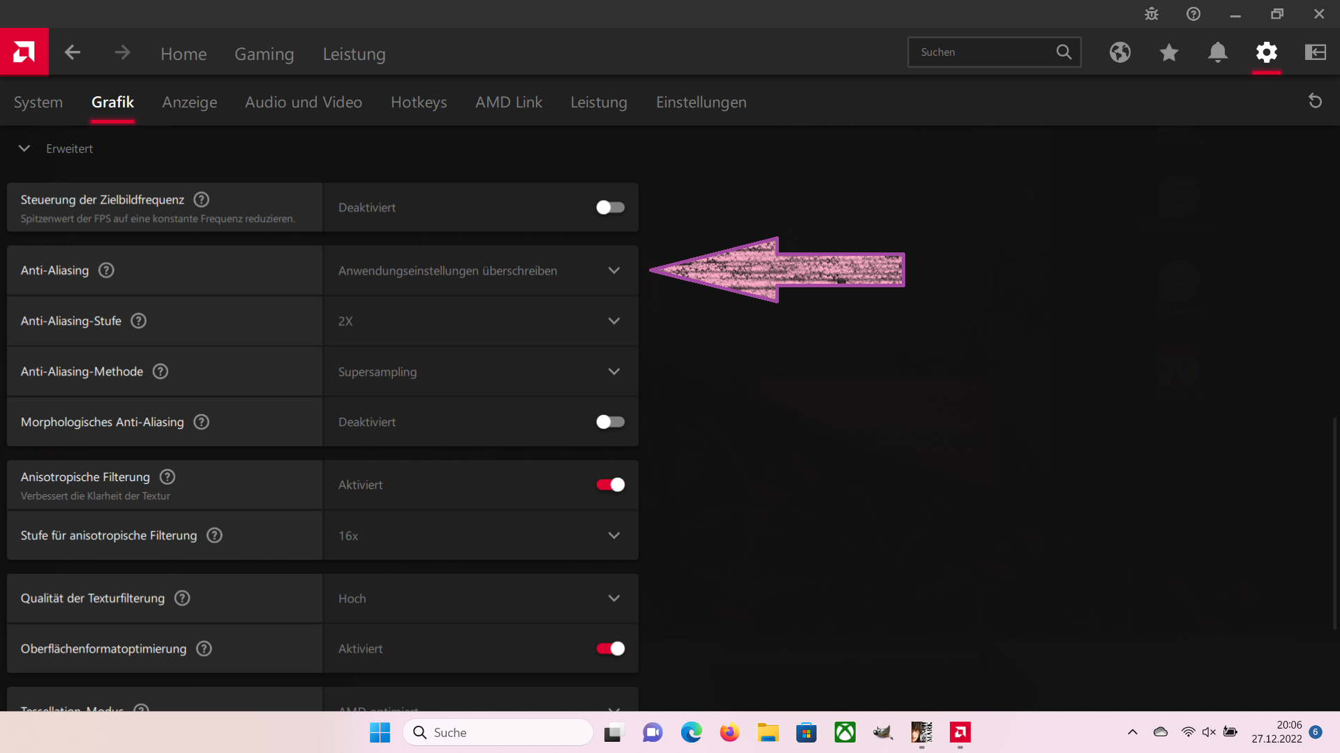Open the Hotkeys tab
Screen dimensions: 1340x753
pos(419,102)
